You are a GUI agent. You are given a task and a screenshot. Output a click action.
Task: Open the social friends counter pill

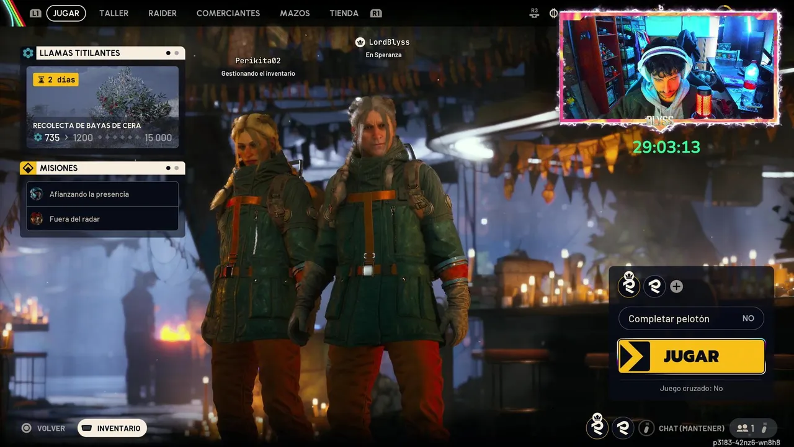(x=753, y=428)
